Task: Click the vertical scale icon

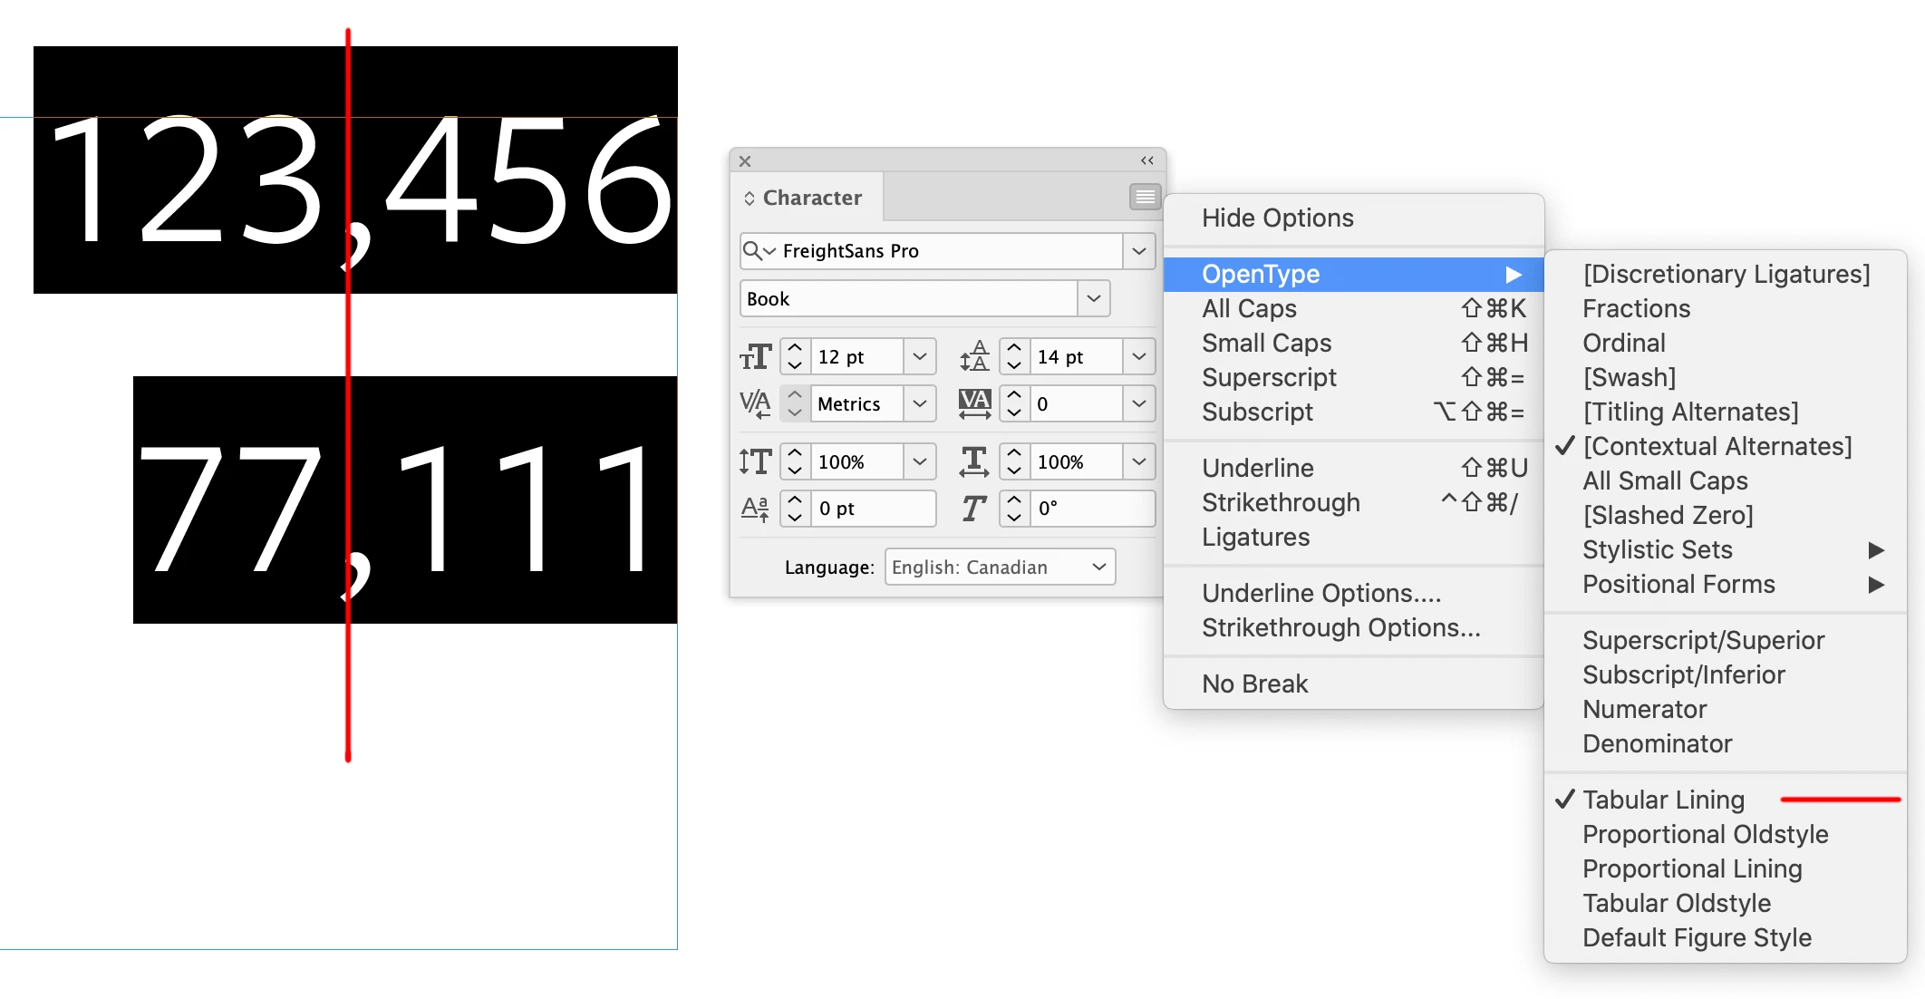Action: [755, 462]
